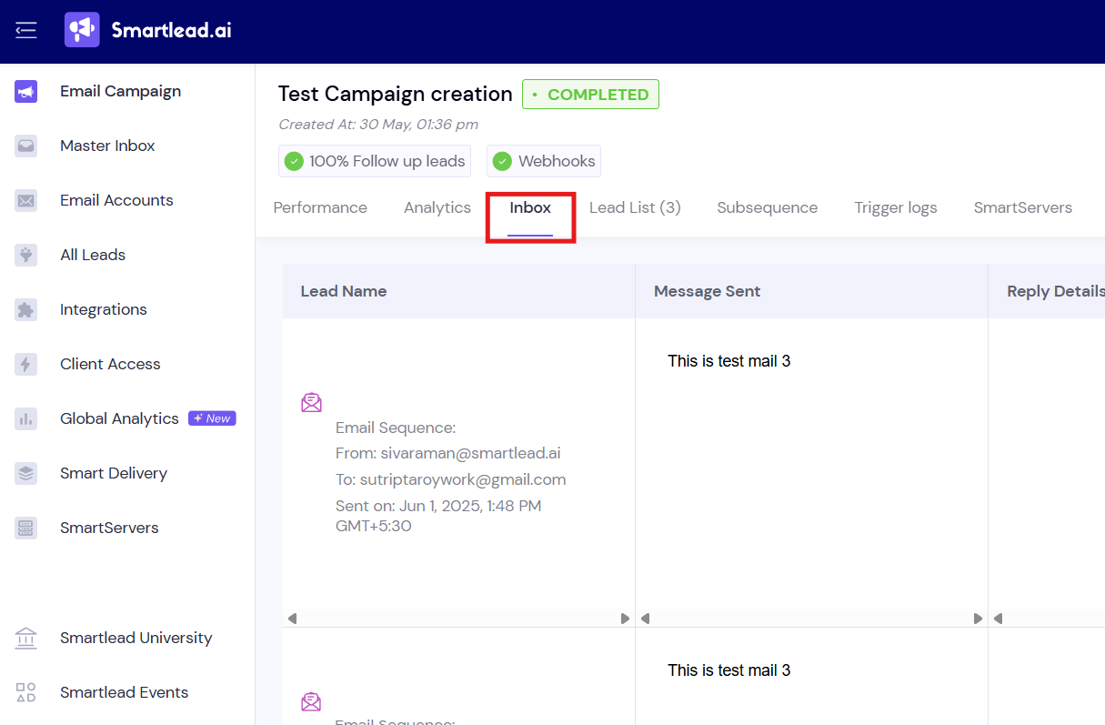Click Reply Details cell scroll-left arrow
Viewport: 1105px width, 725px height.
click(998, 619)
